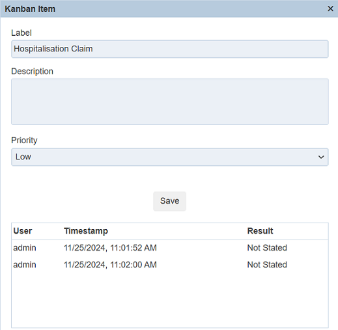This screenshot has height=330, width=338.
Task: Click Not Stated in the first row
Action: [267, 248]
